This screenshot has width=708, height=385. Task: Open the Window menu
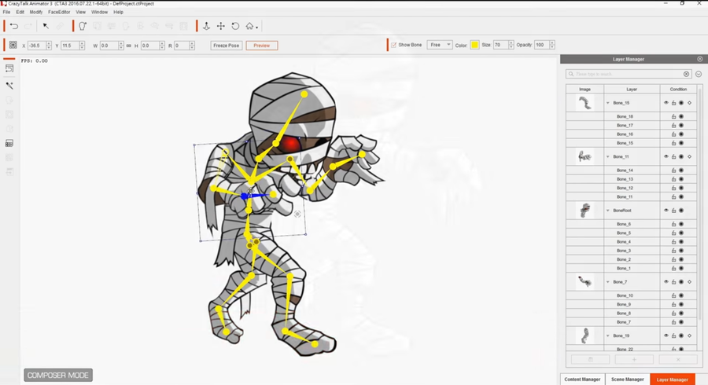click(x=99, y=12)
